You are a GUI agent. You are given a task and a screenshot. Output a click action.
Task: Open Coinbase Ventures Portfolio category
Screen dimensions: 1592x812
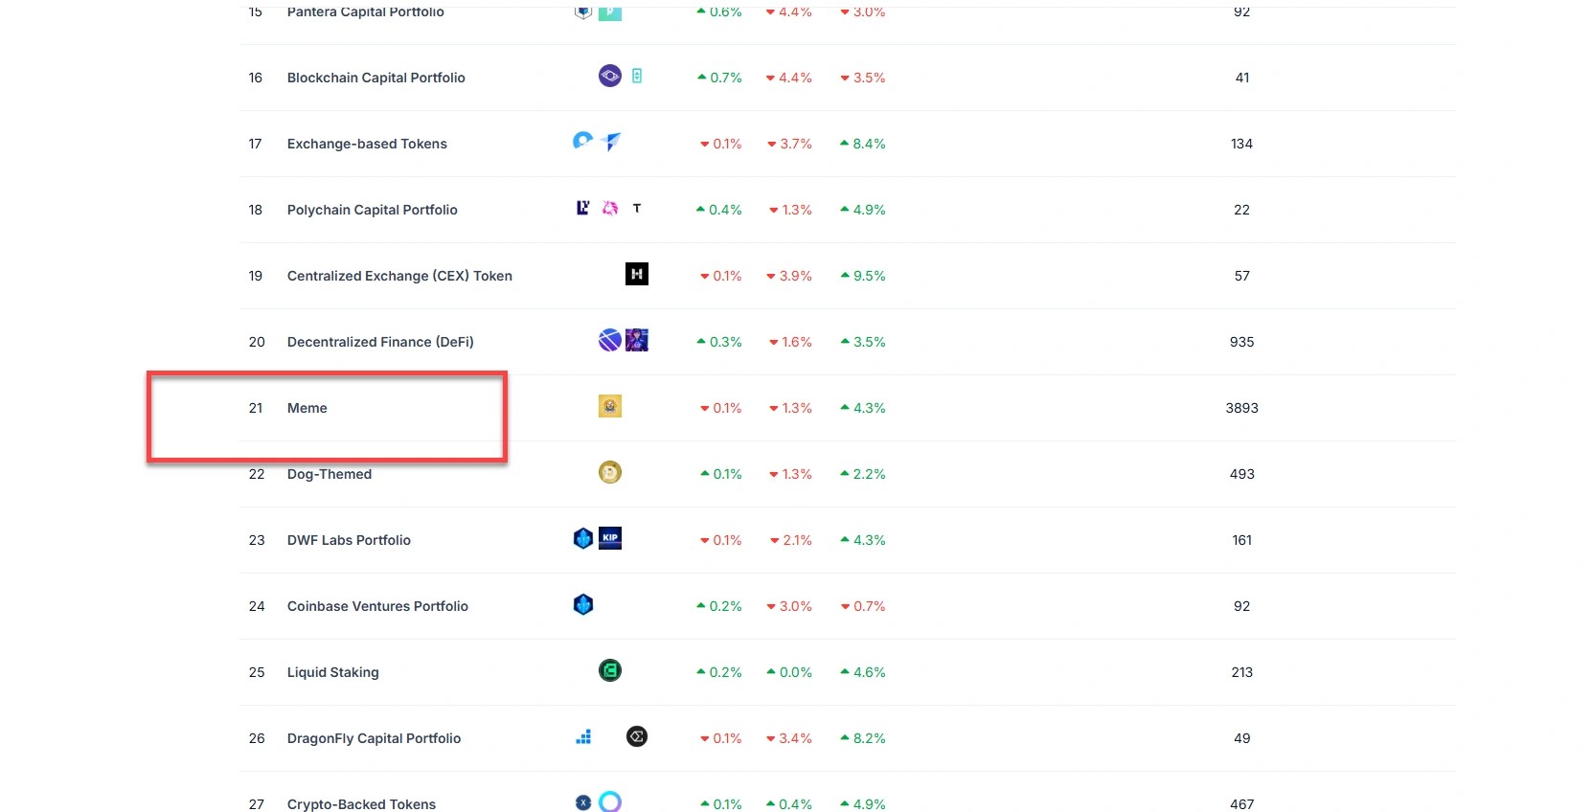click(377, 606)
